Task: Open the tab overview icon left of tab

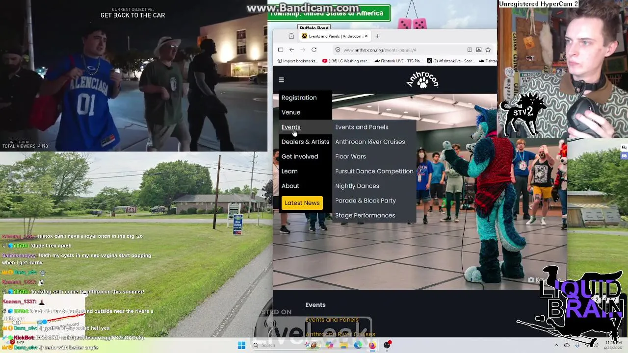Action: tap(291, 36)
